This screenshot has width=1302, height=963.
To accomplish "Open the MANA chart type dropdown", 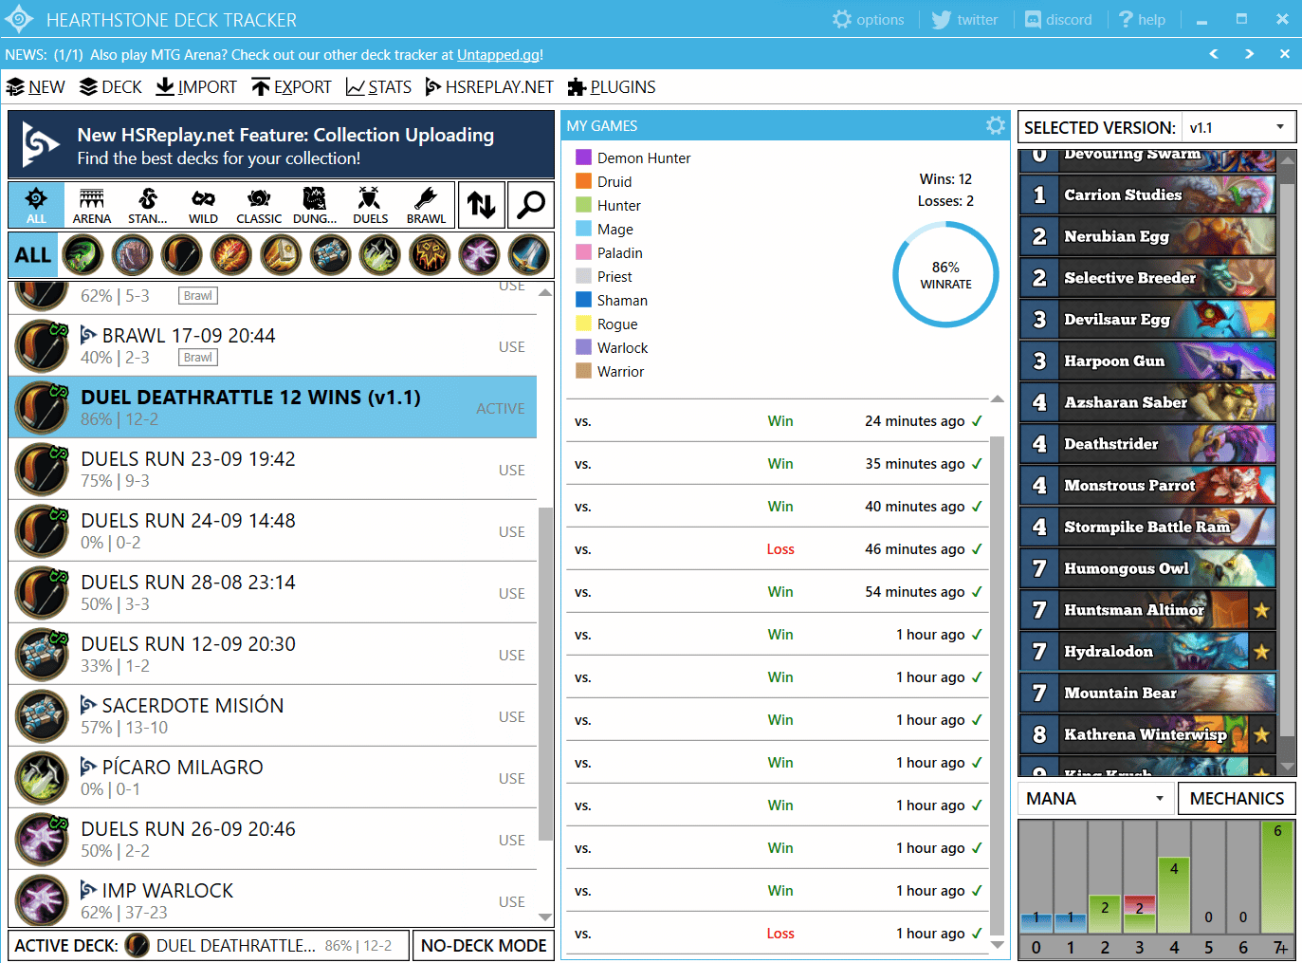I will click(x=1095, y=799).
